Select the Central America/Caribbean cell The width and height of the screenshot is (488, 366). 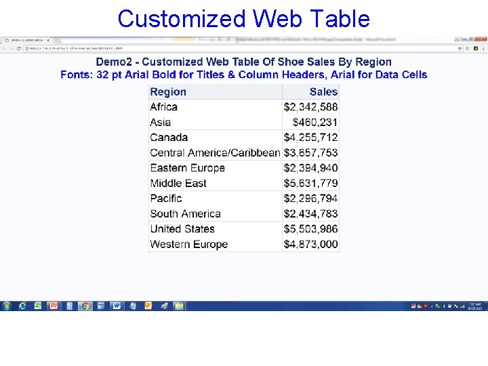(216, 152)
